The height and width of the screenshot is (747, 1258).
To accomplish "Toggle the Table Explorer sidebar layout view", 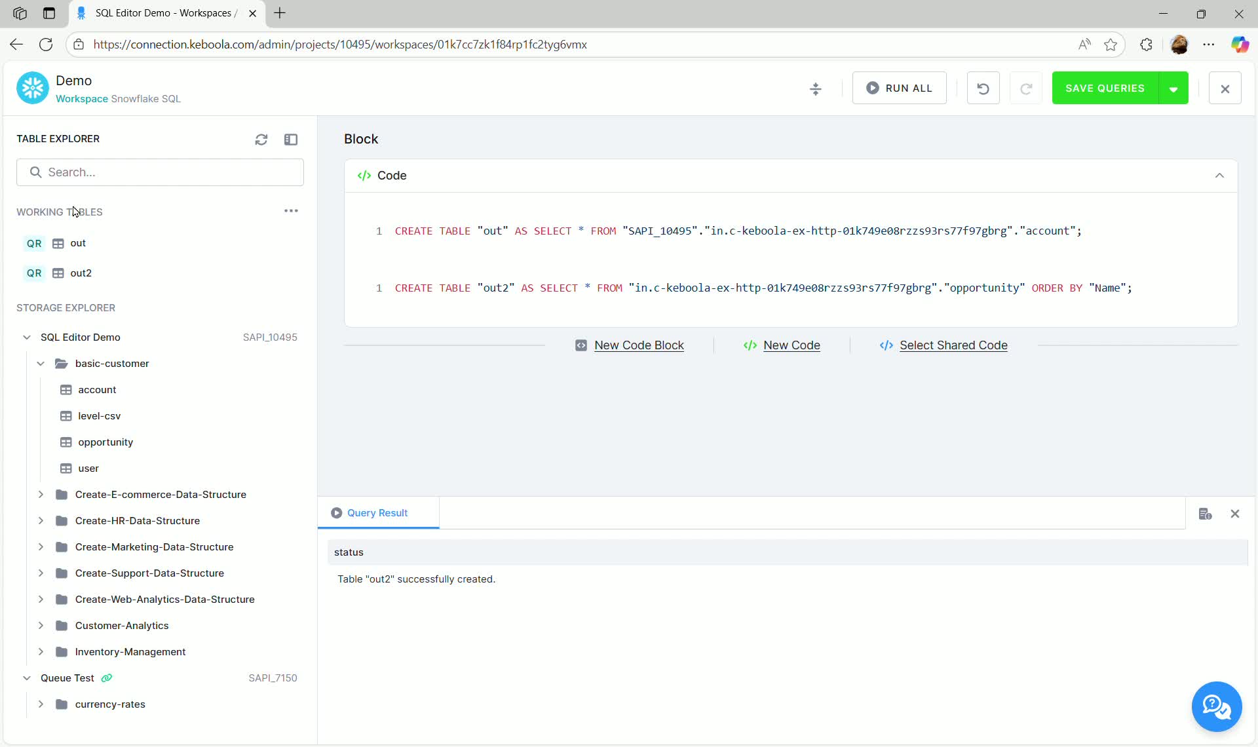I will 292,139.
